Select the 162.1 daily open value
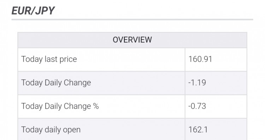Image resolution: width=265 pixels, height=140 pixels. pyautogui.click(x=198, y=130)
